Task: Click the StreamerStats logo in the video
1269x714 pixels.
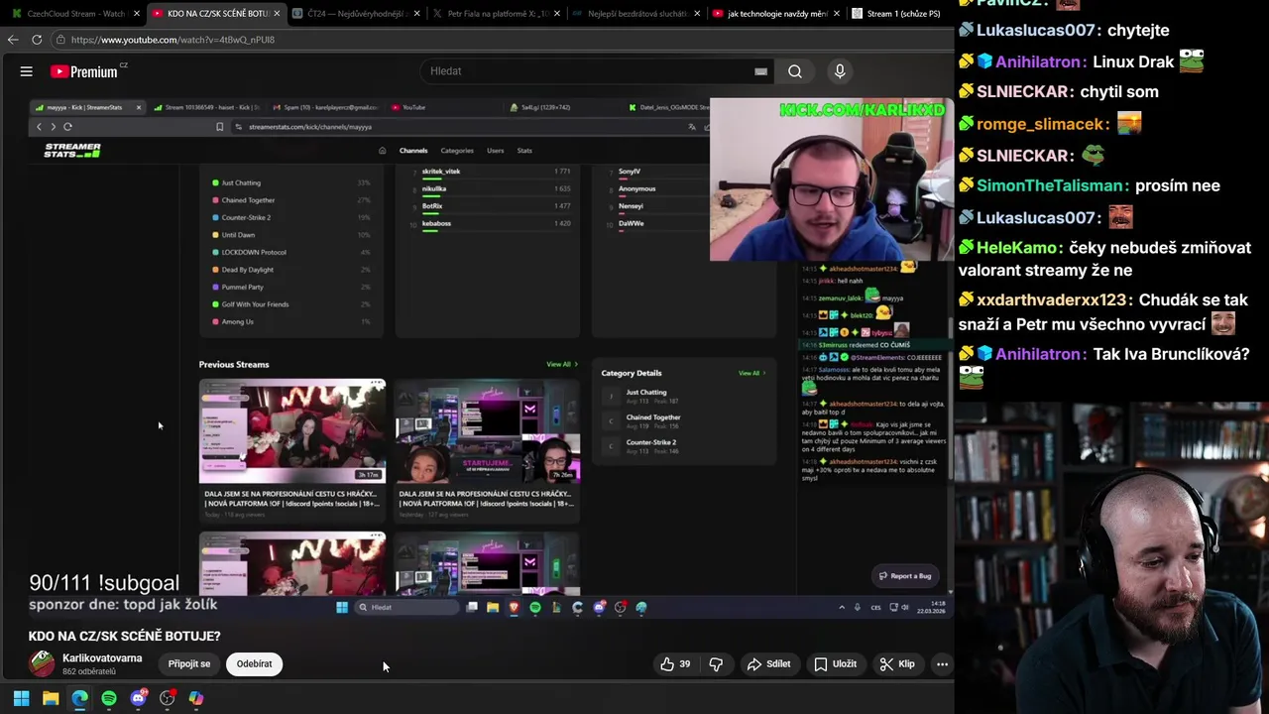Action: click(72, 151)
